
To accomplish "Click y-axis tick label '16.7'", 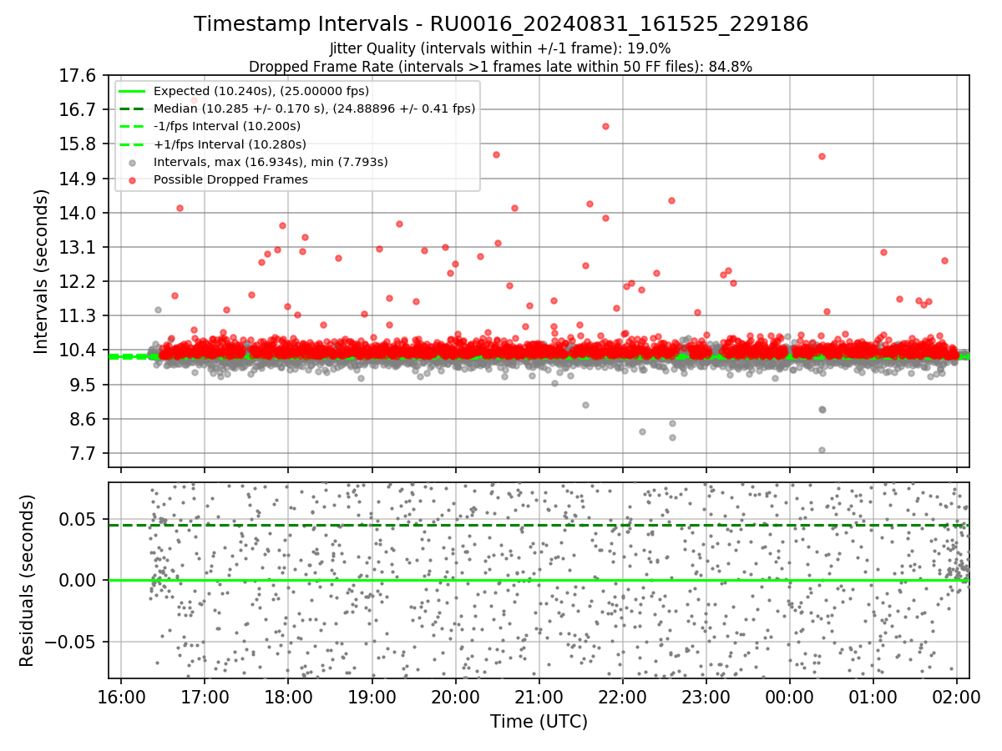I will (79, 110).
